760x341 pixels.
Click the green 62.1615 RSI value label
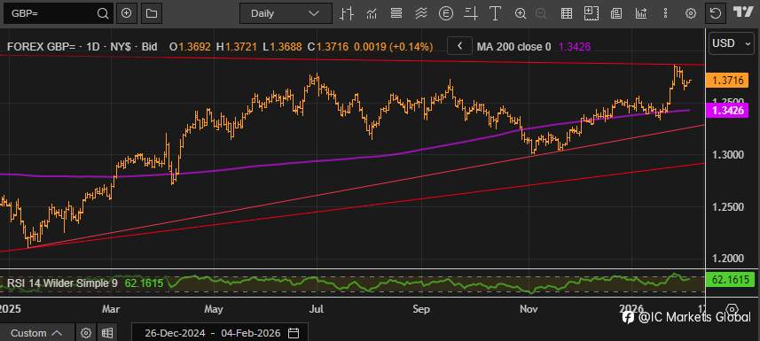point(732,280)
